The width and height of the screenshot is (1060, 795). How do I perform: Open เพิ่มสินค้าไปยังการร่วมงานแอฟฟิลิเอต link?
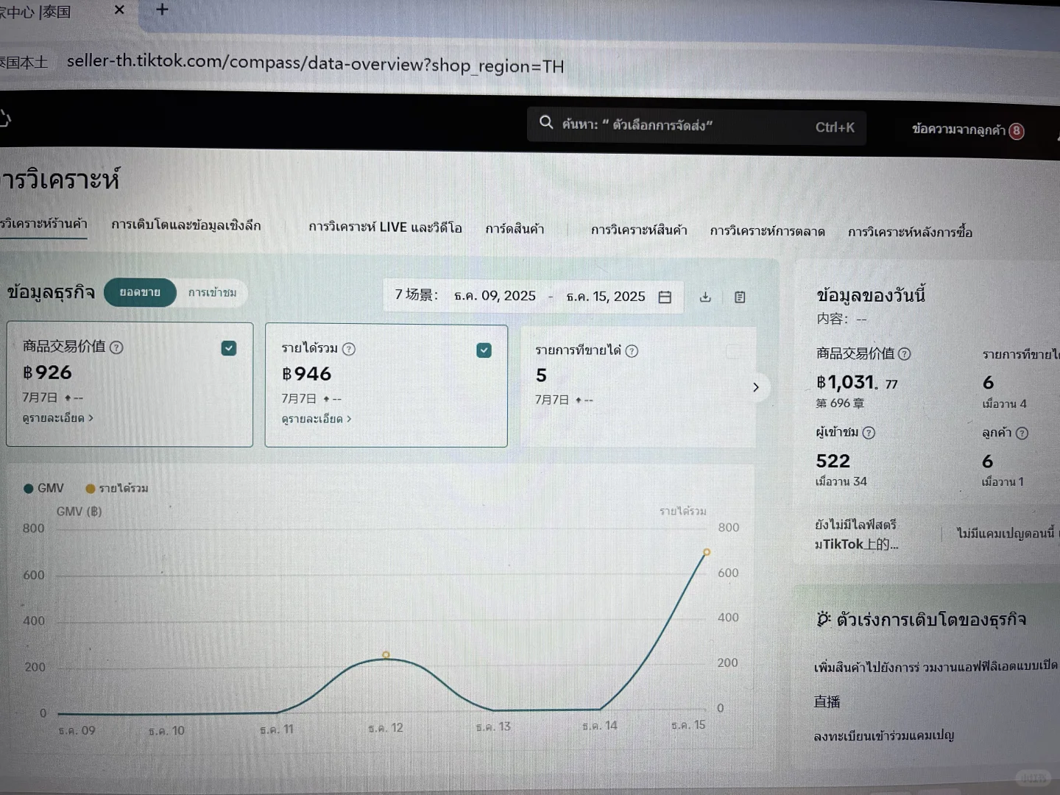(935, 666)
